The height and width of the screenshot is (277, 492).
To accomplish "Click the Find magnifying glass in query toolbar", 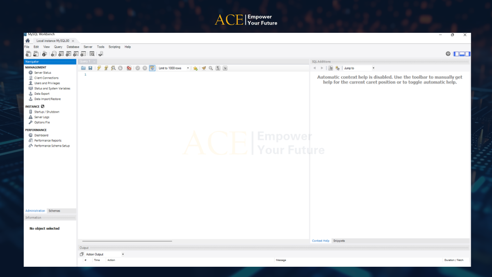I will [211, 68].
